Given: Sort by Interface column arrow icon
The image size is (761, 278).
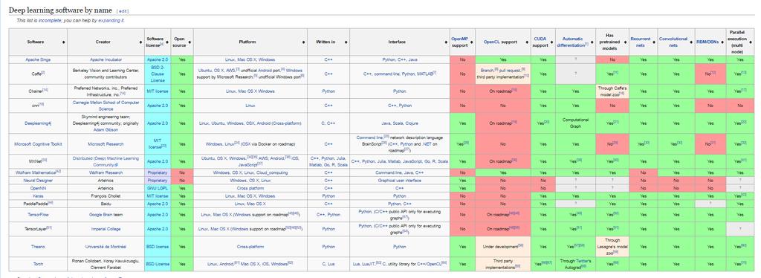Looking at the screenshot, I should [x=447, y=42].
